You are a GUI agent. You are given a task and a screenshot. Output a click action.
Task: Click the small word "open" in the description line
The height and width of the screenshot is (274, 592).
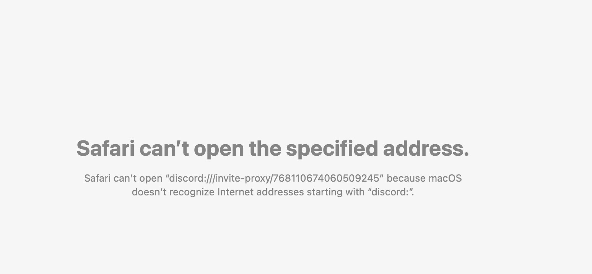pos(151,179)
